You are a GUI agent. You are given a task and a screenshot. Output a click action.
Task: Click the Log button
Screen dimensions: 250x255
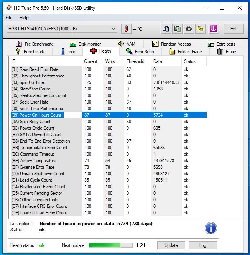tap(203, 245)
